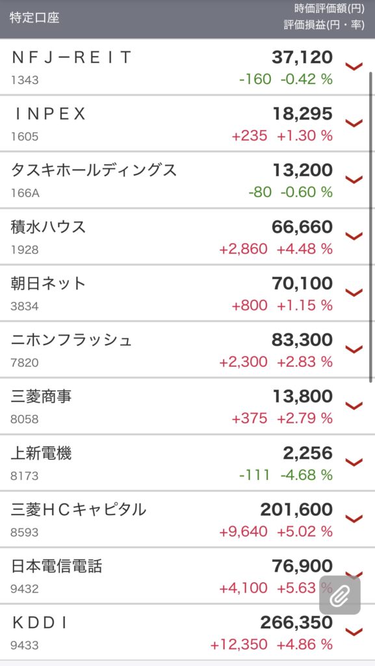Select the 三菱HCキャピタル valuation 201,600

click(296, 510)
